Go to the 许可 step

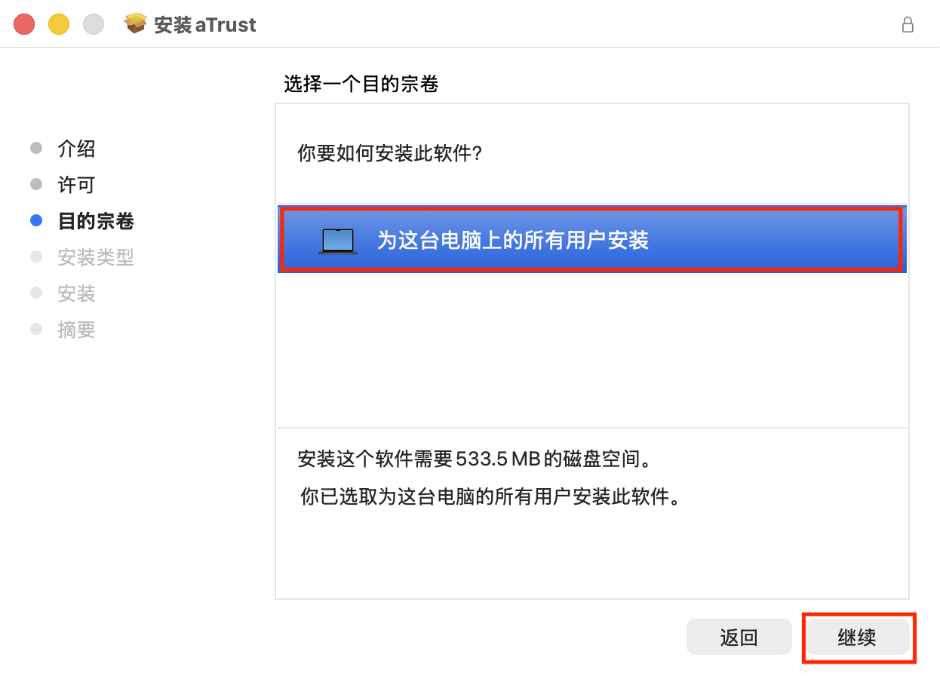coord(77,185)
